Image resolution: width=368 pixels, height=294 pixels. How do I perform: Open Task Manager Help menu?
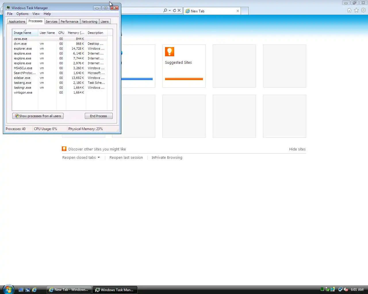pos(47,14)
